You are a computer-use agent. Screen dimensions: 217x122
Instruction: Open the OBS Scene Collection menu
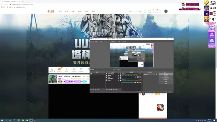pyautogui.click(x=114, y=41)
